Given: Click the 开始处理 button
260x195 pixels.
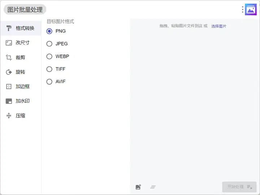Looking at the screenshot, I should 239,187.
